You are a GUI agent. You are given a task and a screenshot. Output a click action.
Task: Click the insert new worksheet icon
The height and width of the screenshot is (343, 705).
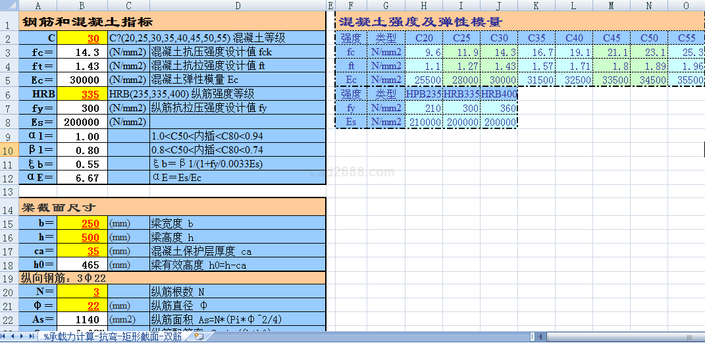198,336
